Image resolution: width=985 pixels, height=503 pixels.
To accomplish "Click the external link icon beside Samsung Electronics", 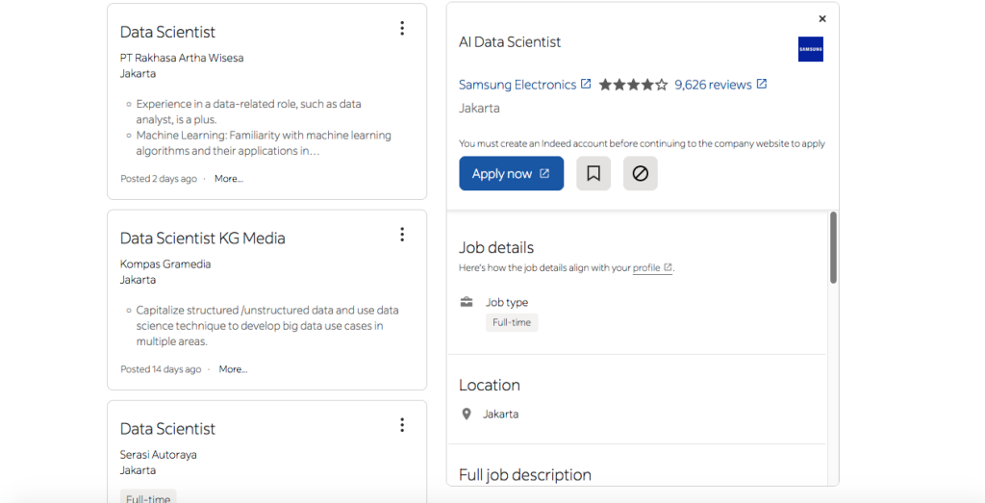I will pos(586,84).
